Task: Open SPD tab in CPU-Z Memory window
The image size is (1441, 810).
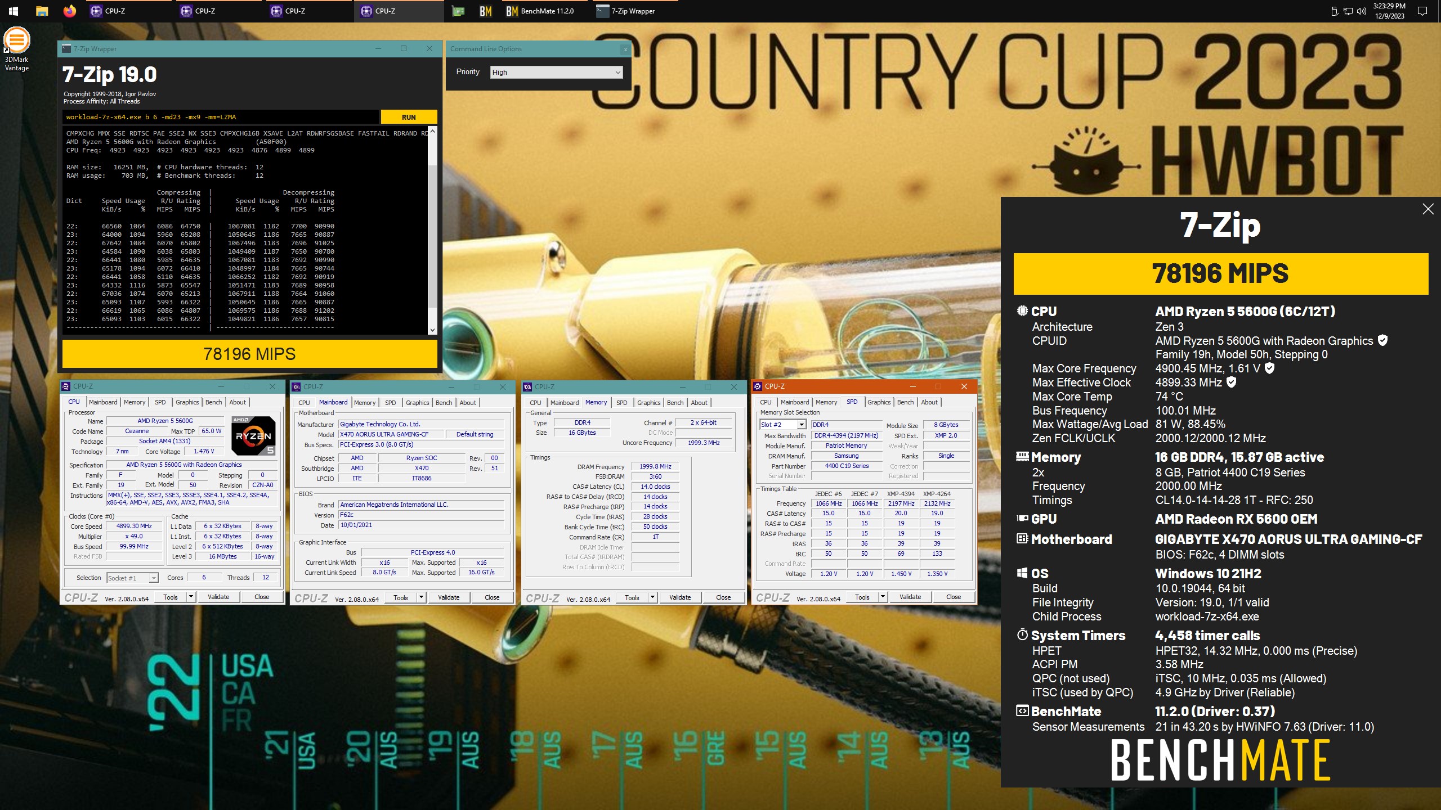Action: [621, 403]
